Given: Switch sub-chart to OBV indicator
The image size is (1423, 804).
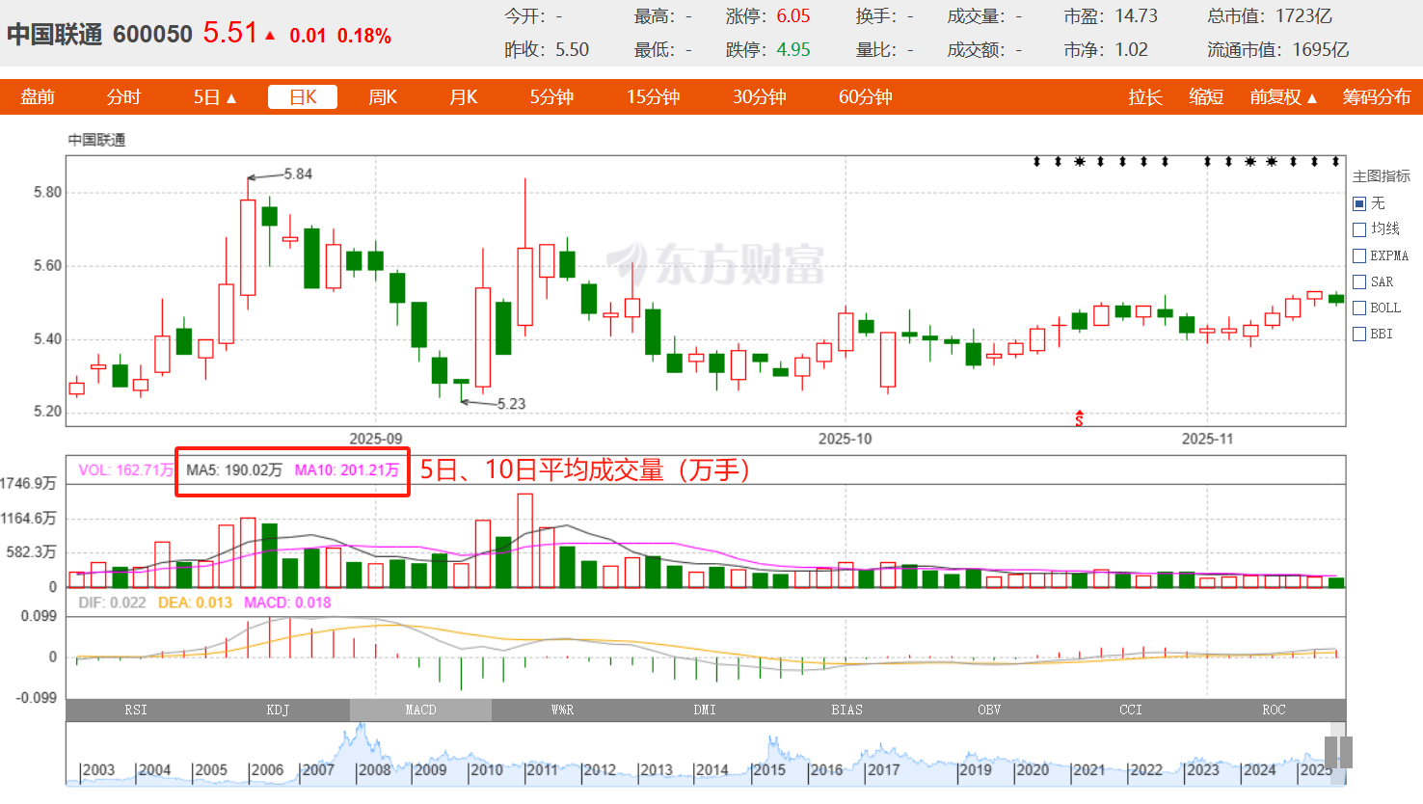Looking at the screenshot, I should [989, 710].
